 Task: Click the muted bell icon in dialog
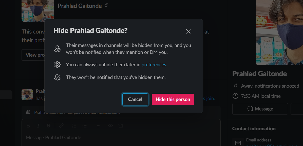pos(57,77)
